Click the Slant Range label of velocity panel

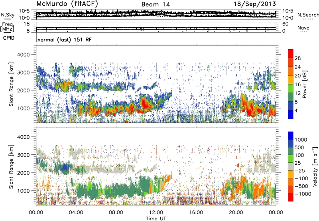pyautogui.click(x=11, y=166)
